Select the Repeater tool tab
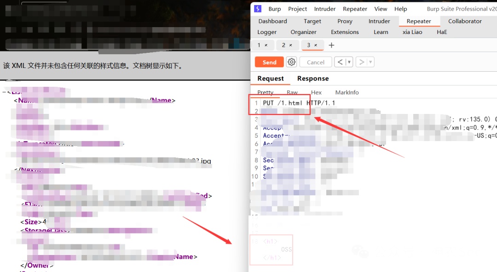 [419, 21]
